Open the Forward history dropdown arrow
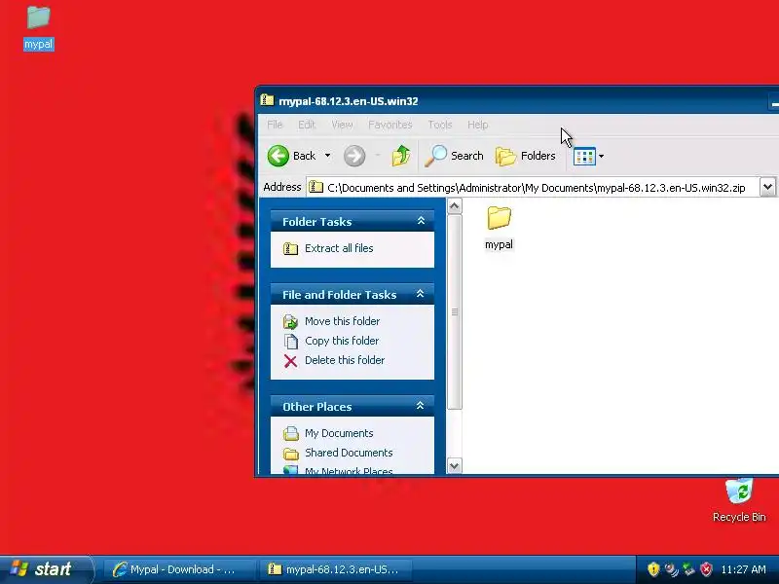Screen dimensions: 779x584 (x=378, y=156)
